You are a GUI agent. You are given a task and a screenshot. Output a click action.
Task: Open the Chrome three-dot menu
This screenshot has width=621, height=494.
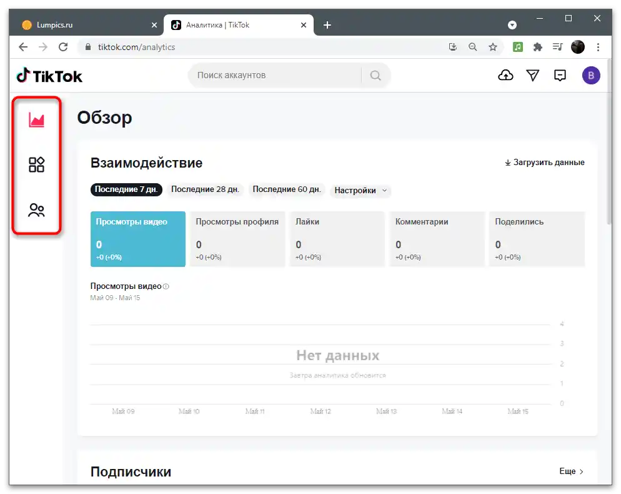click(598, 47)
